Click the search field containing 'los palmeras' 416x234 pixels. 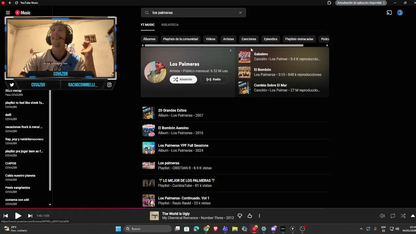193,13
